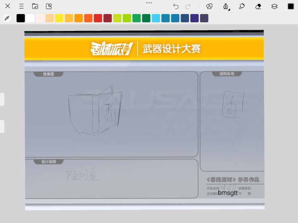Screen dimensions: 298x223
Task: Pick the bright yellow swatch
Action: [59, 18]
